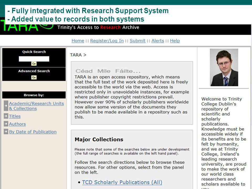The image size is (252, 189).
Task: Click the portrait photo in right panel
Action: click(224, 67)
